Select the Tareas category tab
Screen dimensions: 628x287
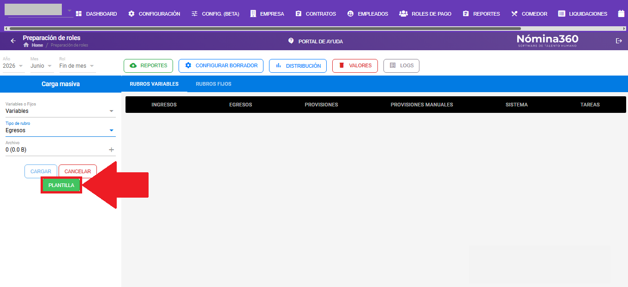pyautogui.click(x=590, y=105)
